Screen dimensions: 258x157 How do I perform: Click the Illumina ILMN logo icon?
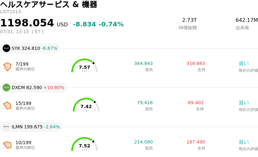[x=6, y=127]
